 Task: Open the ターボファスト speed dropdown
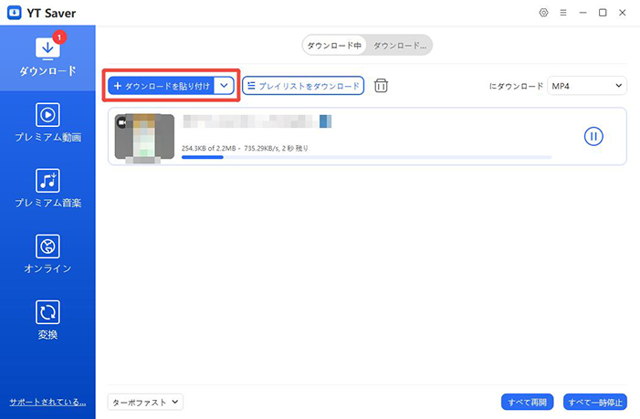pos(145,402)
